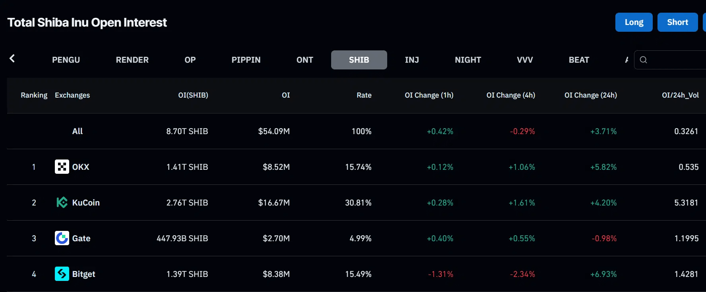This screenshot has height=292, width=706.
Task: Sort by OI Change (1h) column header
Action: tap(429, 95)
